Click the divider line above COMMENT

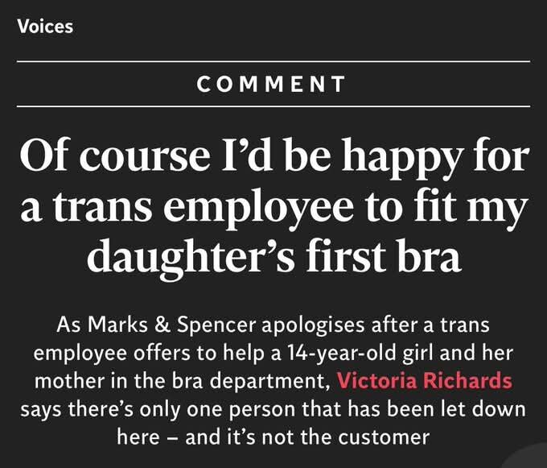point(273,61)
